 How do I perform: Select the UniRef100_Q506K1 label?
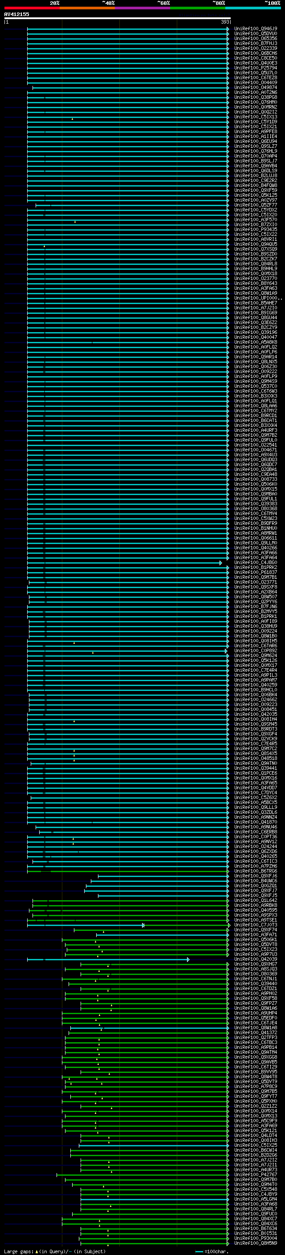point(255,939)
